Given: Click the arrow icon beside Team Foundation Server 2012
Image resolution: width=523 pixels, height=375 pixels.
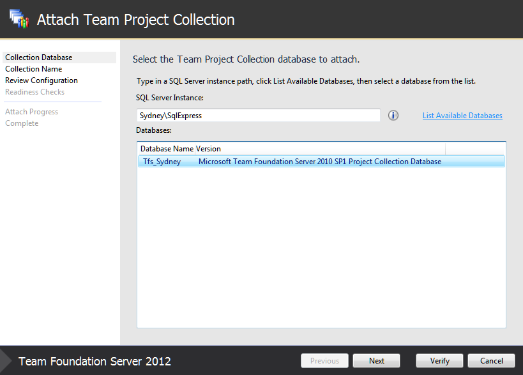Looking at the screenshot, I should pyautogui.click(x=6, y=361).
